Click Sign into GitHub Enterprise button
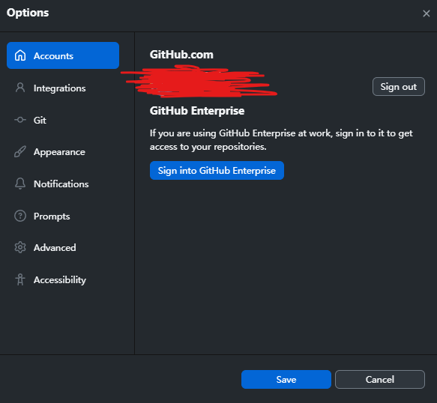The image size is (437, 403). pos(217,170)
